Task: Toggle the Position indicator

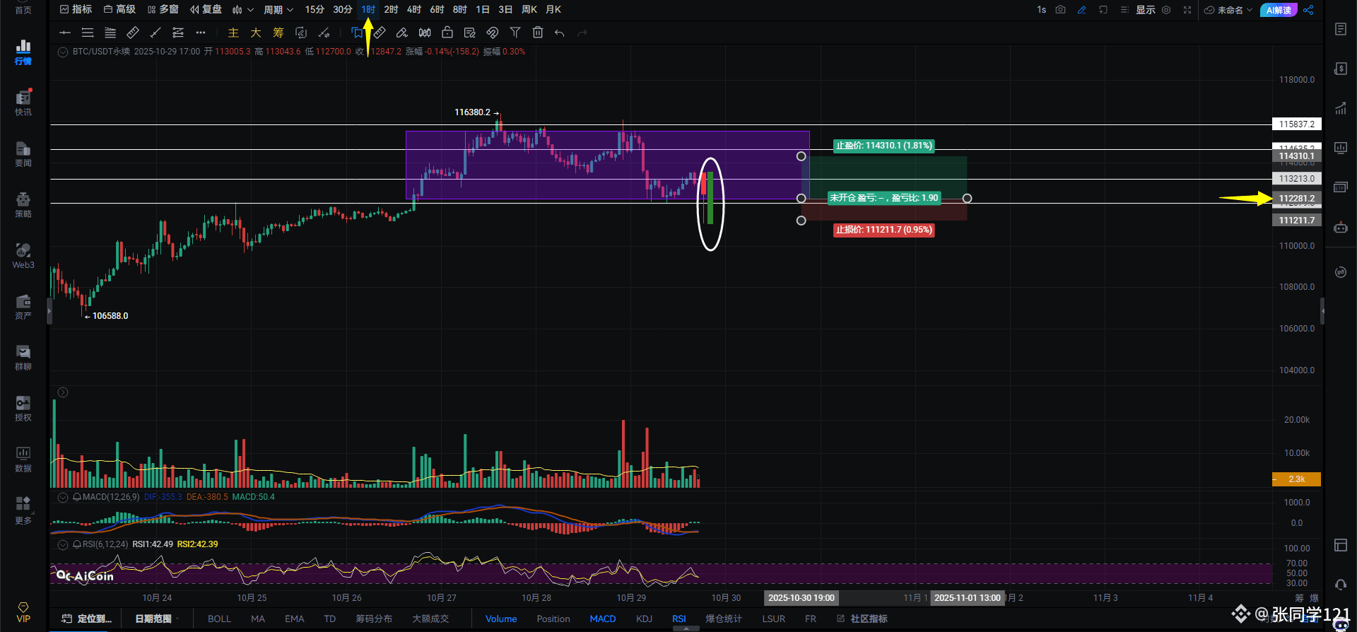Action: pyautogui.click(x=553, y=619)
